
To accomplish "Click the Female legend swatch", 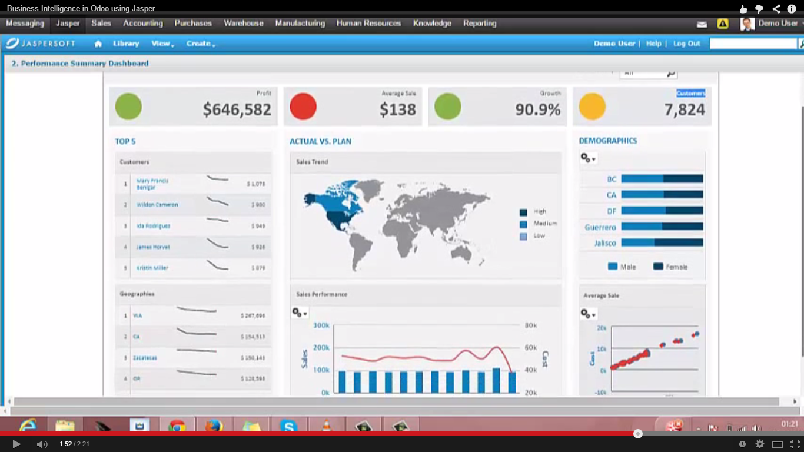I will tap(658, 267).
